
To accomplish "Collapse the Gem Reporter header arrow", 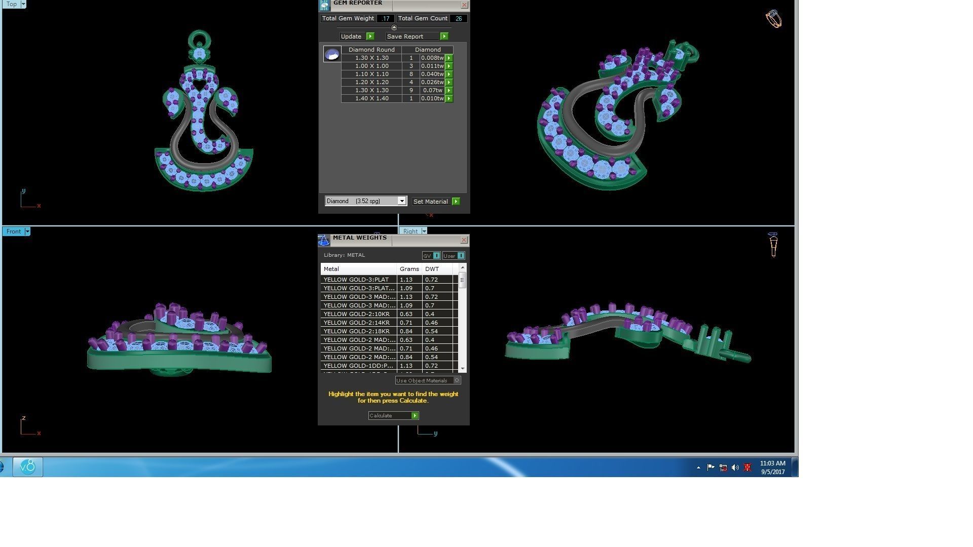I will point(394,28).
